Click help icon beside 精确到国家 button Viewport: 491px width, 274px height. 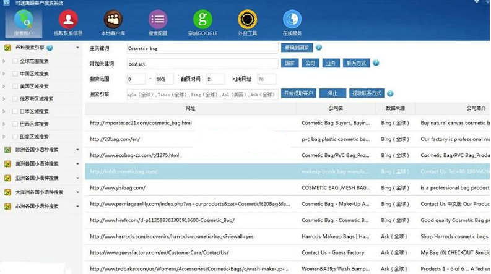point(319,48)
